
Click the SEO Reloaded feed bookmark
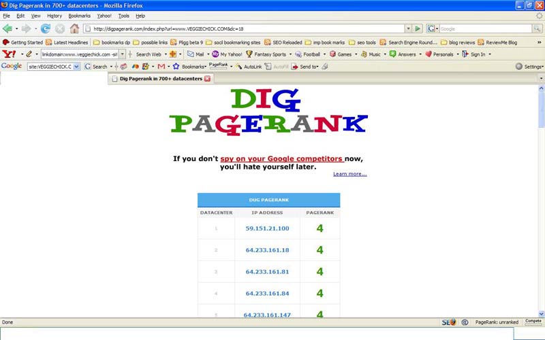pyautogui.click(x=283, y=42)
